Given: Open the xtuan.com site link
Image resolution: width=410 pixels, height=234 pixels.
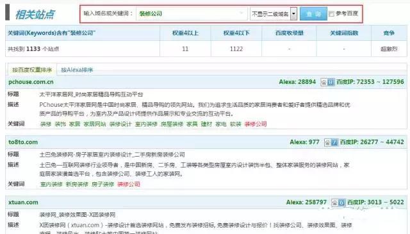Looking at the screenshot, I should click(23, 203).
